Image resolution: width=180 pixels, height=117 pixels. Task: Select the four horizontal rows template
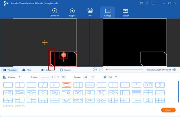(136, 92)
